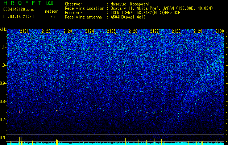Select the version number 1.0.0

pos(49,3)
